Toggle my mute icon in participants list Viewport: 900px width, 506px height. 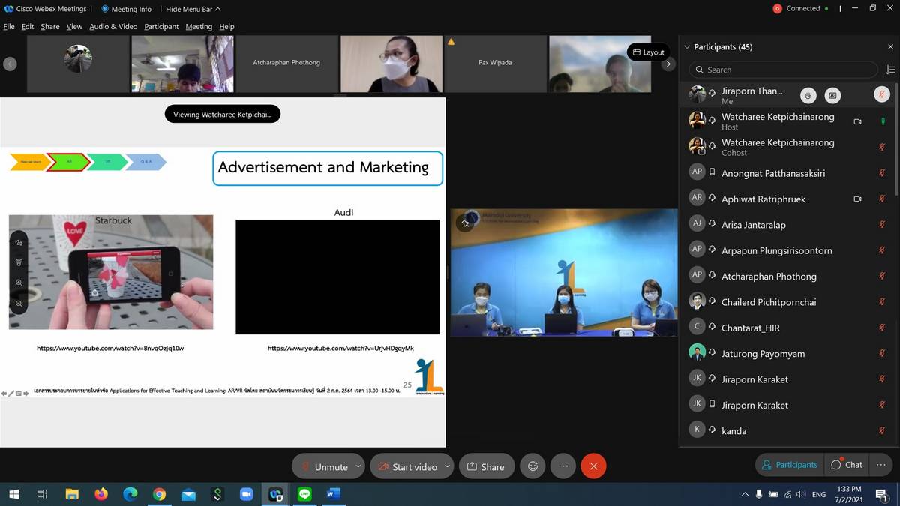882,95
